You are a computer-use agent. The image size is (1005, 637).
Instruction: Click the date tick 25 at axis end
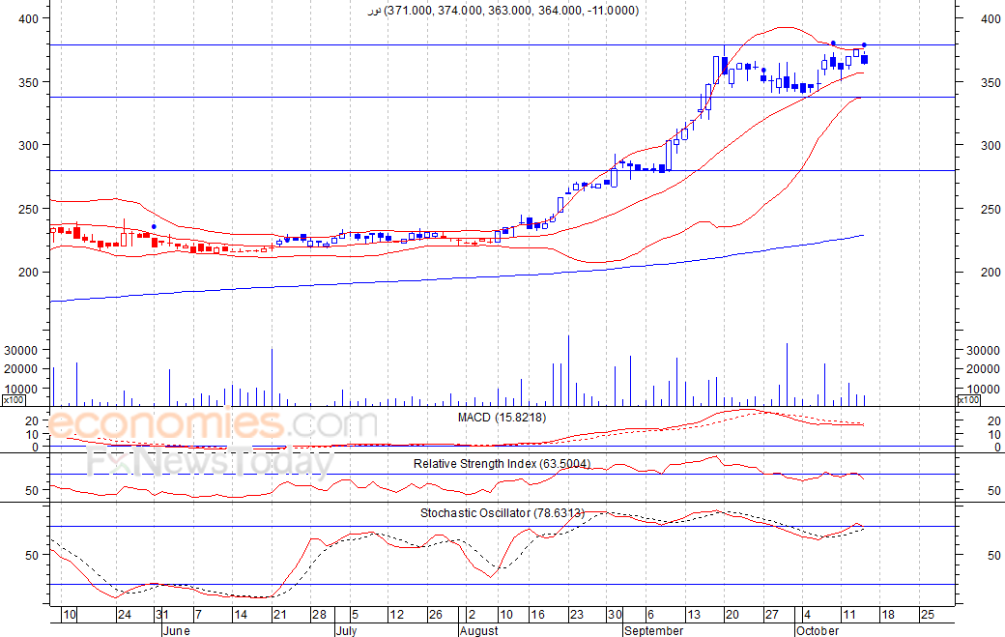tap(928, 615)
